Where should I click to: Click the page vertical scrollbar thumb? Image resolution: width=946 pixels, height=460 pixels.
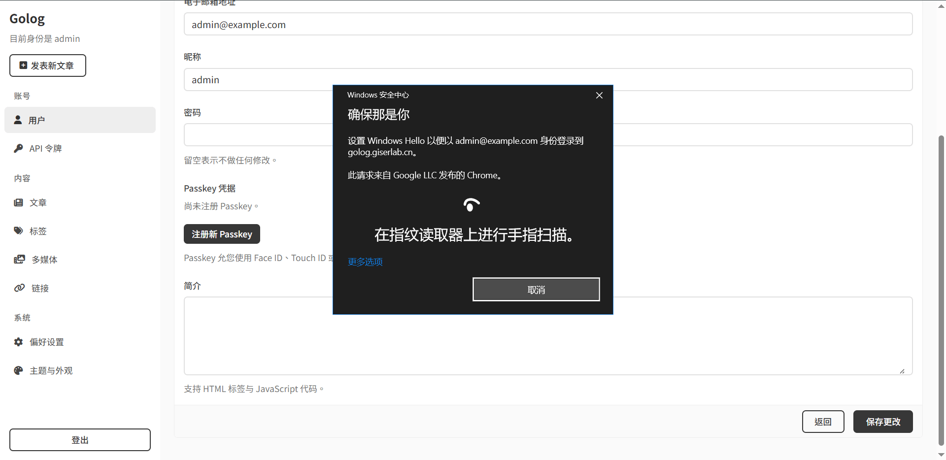coord(941,290)
